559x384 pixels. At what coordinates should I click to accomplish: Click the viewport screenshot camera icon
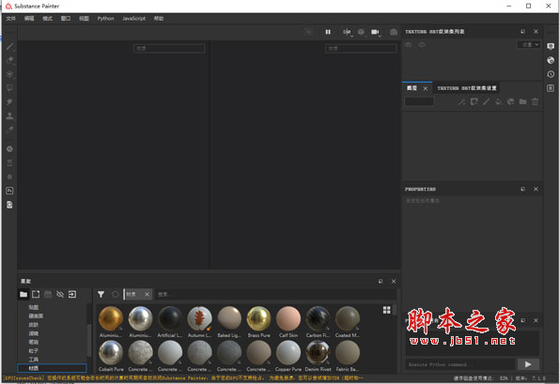(x=394, y=32)
